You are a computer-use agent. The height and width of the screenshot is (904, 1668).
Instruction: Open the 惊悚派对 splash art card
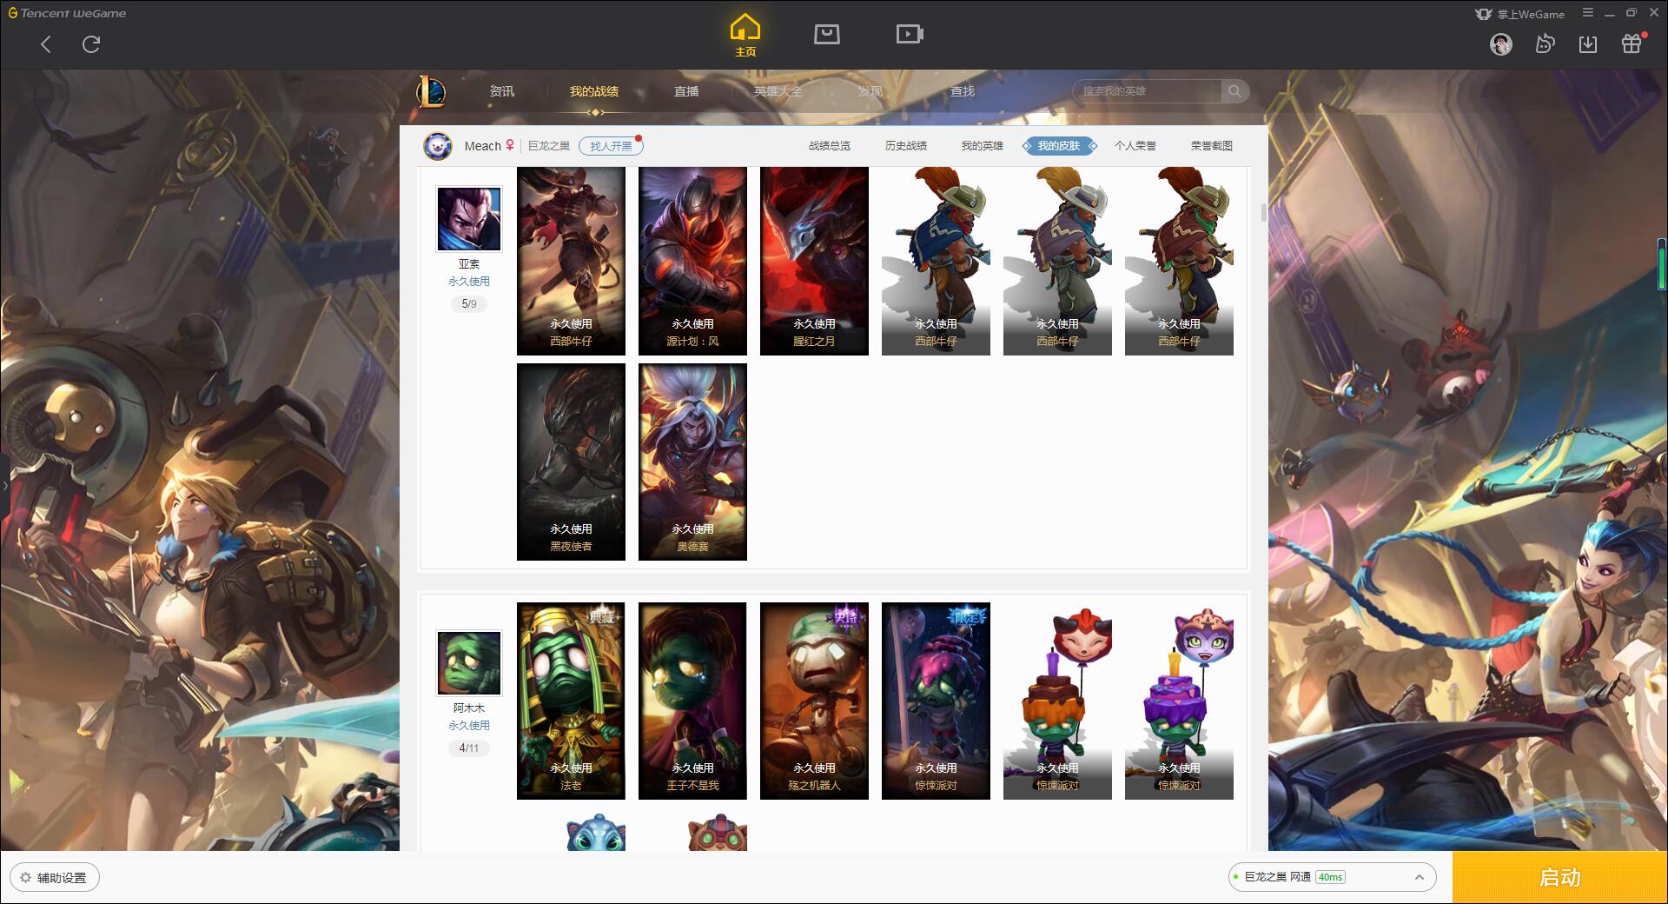936,701
